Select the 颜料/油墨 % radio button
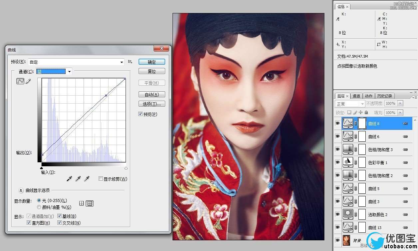The width and height of the screenshot is (418, 251). pos(39,207)
